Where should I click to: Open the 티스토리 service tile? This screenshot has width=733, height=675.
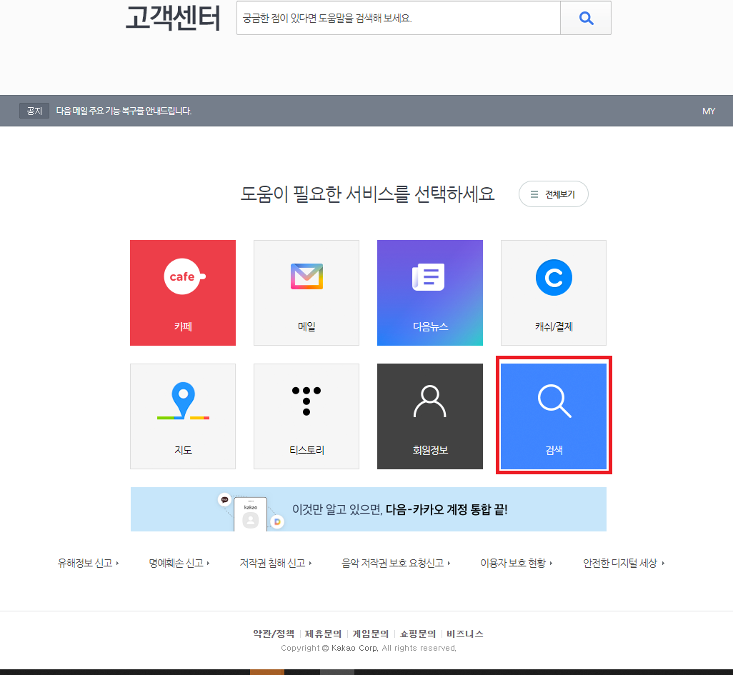point(306,416)
